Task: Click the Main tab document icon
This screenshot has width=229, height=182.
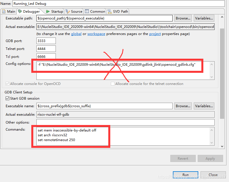Action: pyautogui.click(x=4, y=11)
